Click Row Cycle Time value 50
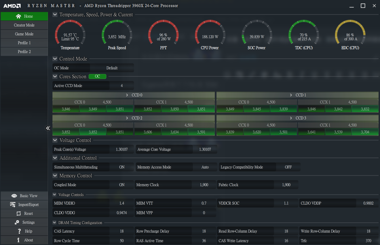The width and height of the screenshot is (380, 245). point(122,241)
